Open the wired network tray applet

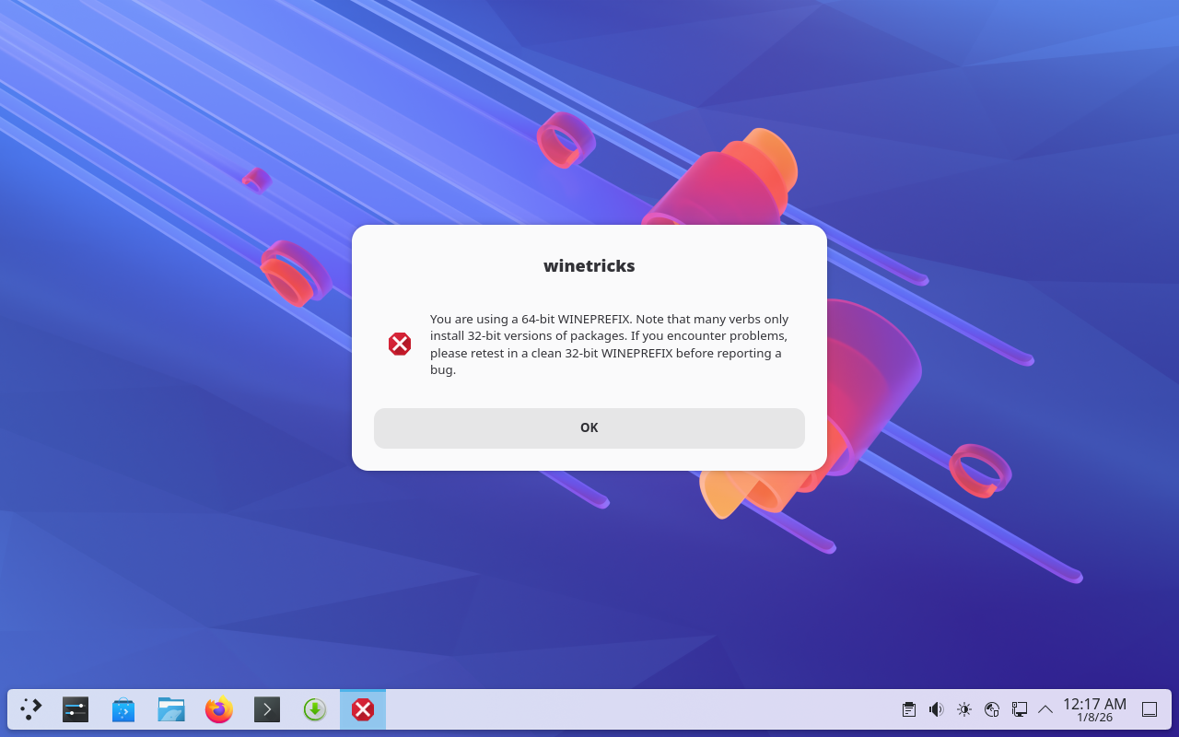[1020, 709]
